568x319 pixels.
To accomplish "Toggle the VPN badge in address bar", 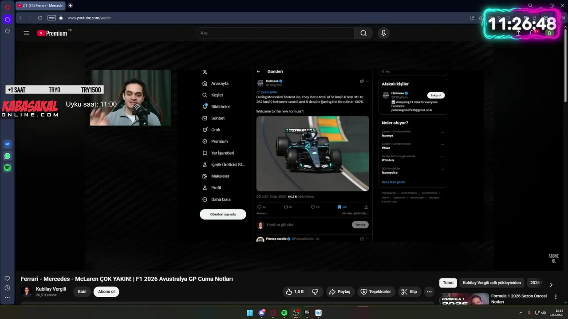I will (51, 18).
